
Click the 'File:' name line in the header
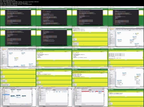(x=8, y=1)
